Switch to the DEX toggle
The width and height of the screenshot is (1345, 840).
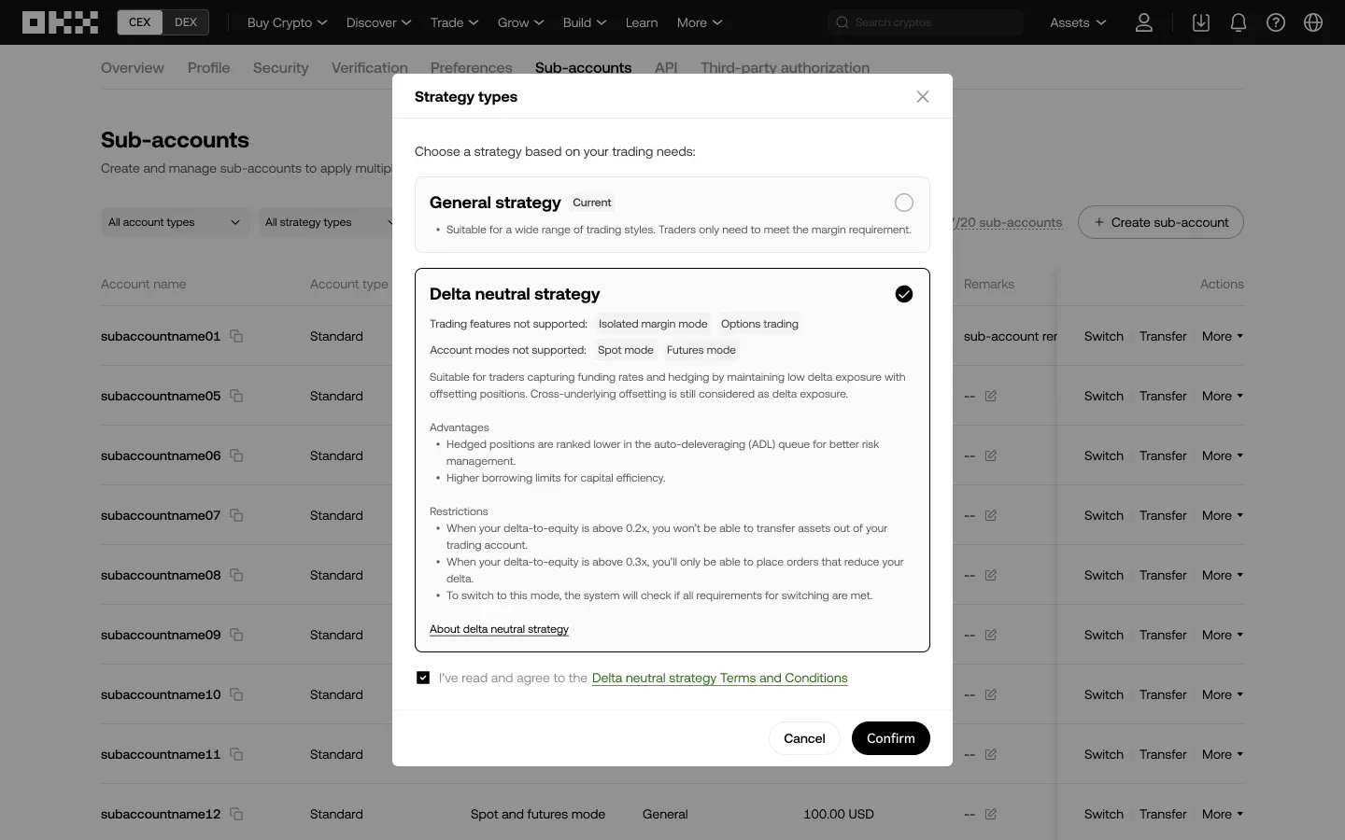[x=186, y=22]
